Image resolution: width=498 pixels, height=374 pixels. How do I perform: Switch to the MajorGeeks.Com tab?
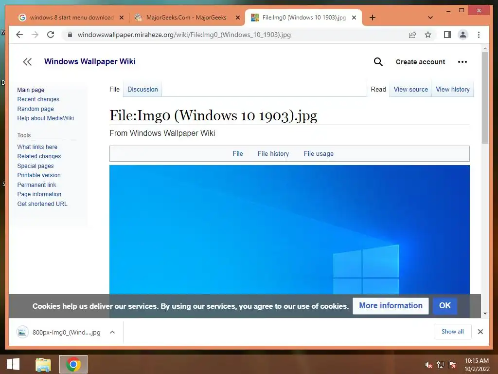(186, 18)
